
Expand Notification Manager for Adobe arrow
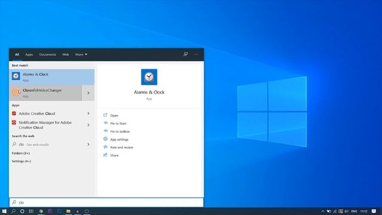[88, 125]
